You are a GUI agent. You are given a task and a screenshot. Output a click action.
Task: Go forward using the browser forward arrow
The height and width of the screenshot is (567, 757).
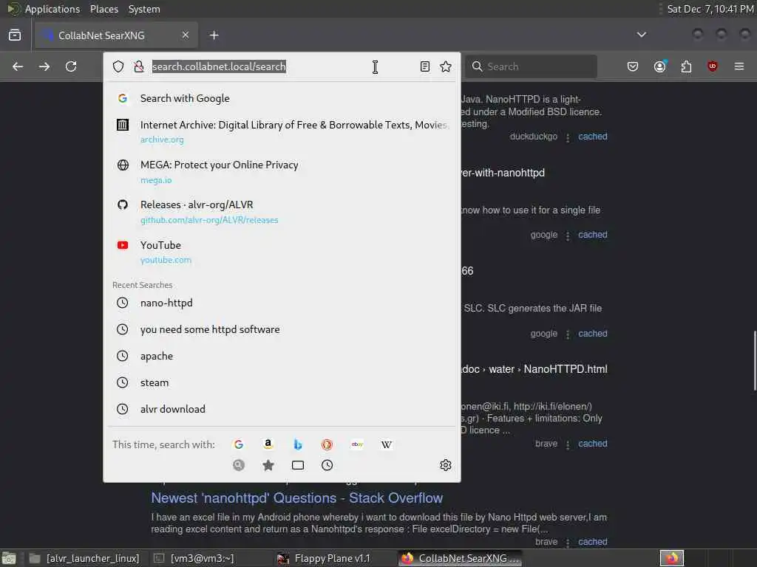44,66
